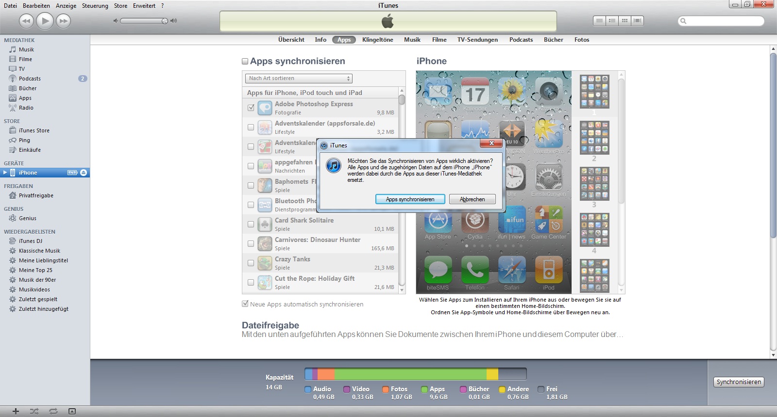Click the rewind previous track button

26,21
